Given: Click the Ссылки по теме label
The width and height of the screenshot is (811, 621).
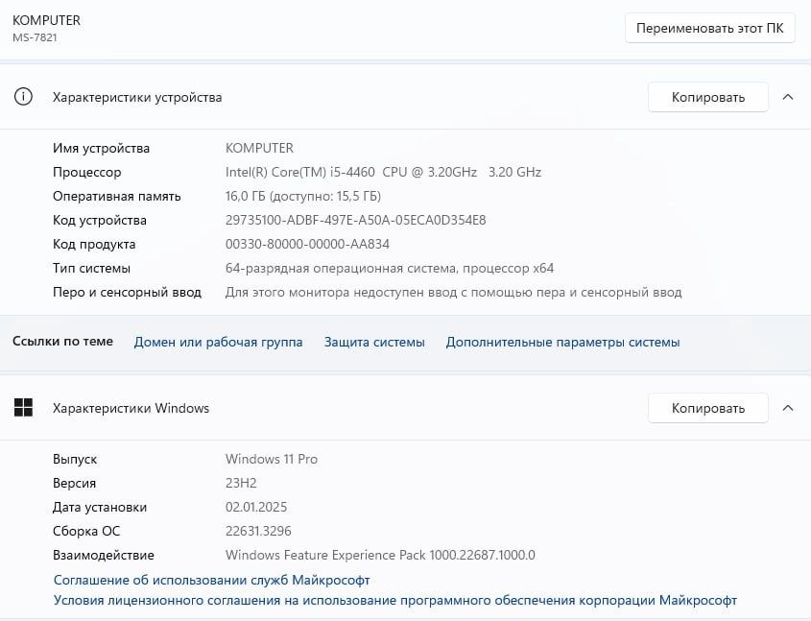Looking at the screenshot, I should [62, 342].
